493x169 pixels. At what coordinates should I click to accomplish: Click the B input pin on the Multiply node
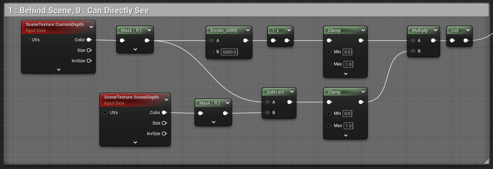tap(413, 51)
